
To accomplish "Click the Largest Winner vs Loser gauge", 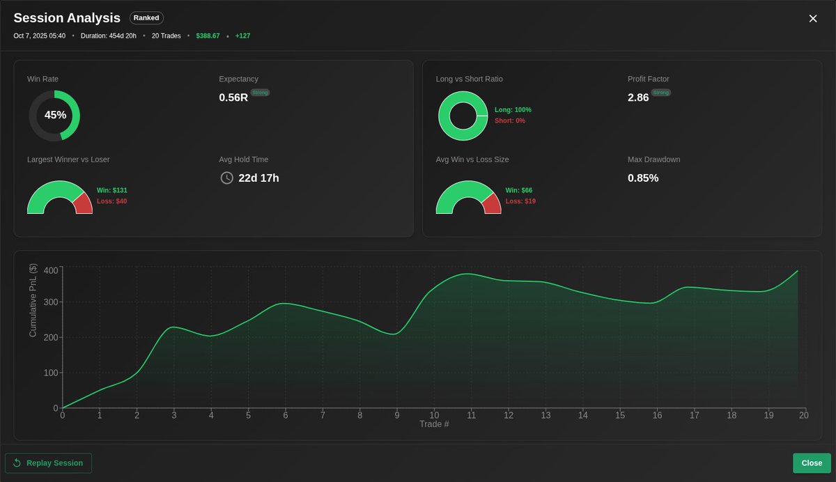I will [60, 197].
